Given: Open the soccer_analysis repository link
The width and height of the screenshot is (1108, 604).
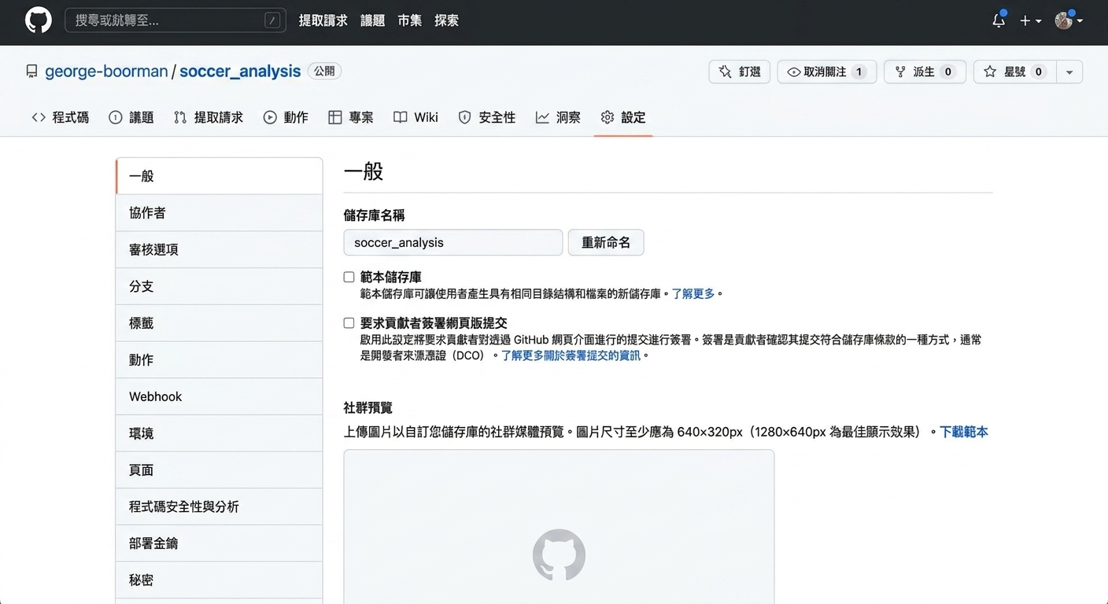Looking at the screenshot, I should [240, 72].
